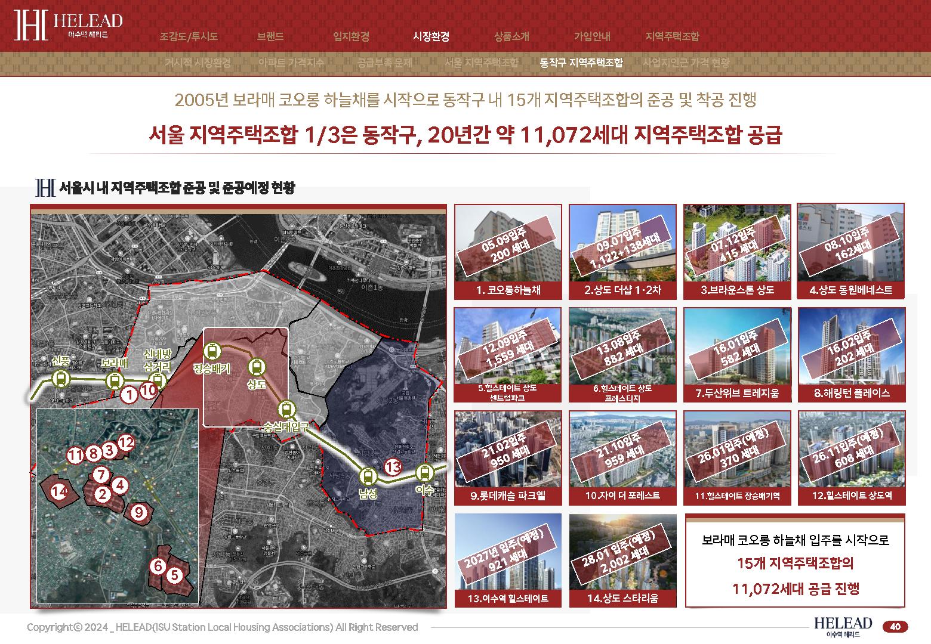Open the 9.롯데캐슬 파크엘 thumbnail

tap(508, 457)
